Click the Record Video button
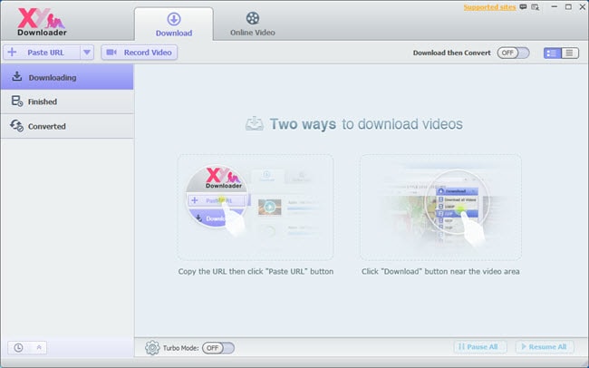 point(139,53)
